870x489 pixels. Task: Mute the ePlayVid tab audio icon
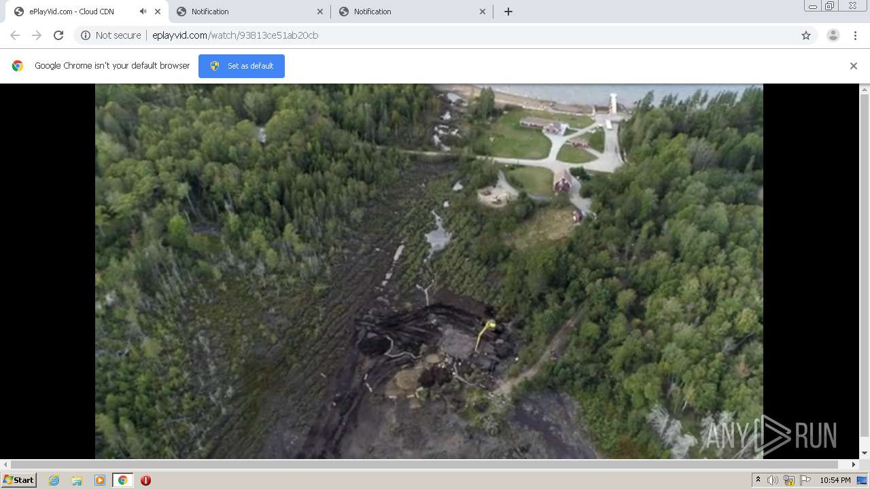pyautogui.click(x=143, y=12)
